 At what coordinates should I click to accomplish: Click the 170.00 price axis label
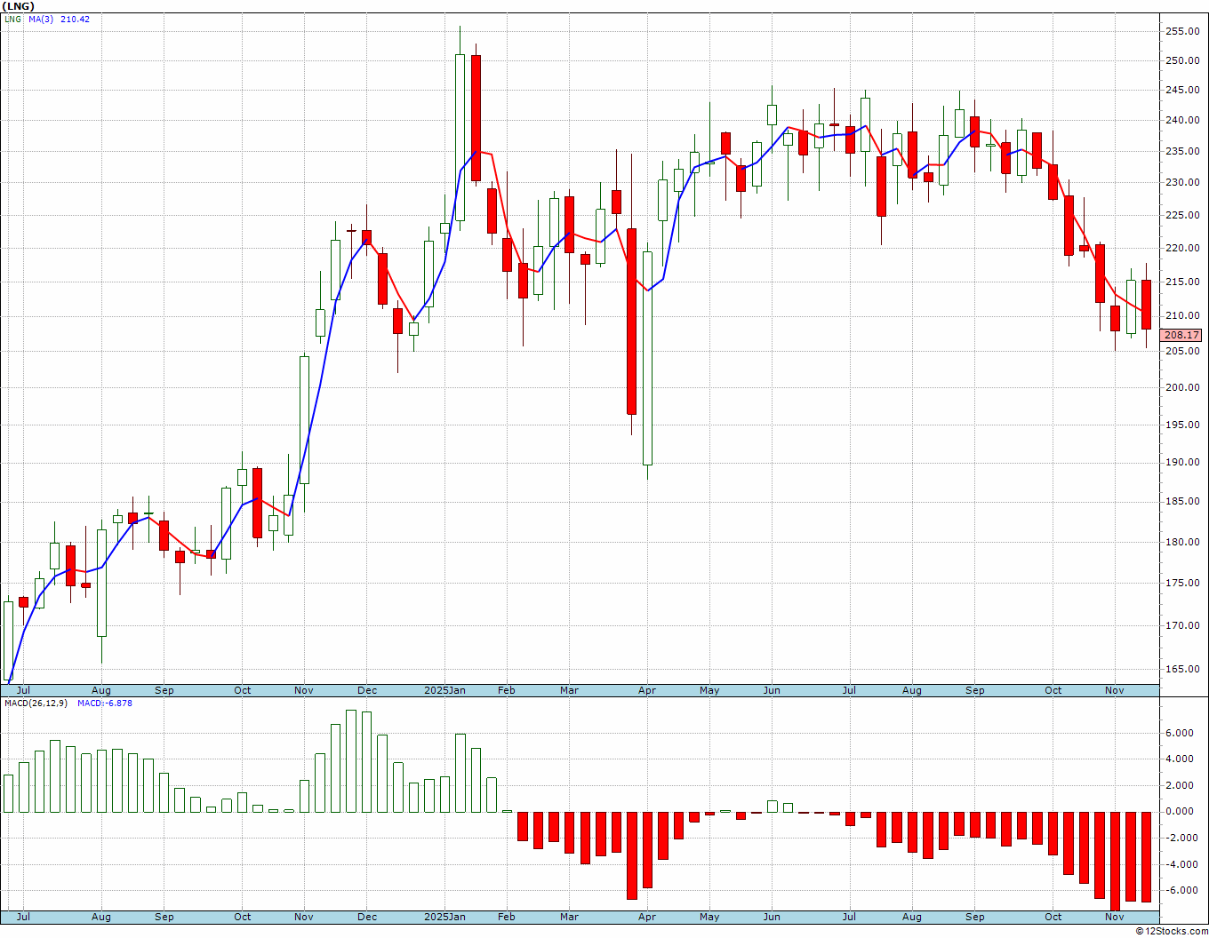1181,625
